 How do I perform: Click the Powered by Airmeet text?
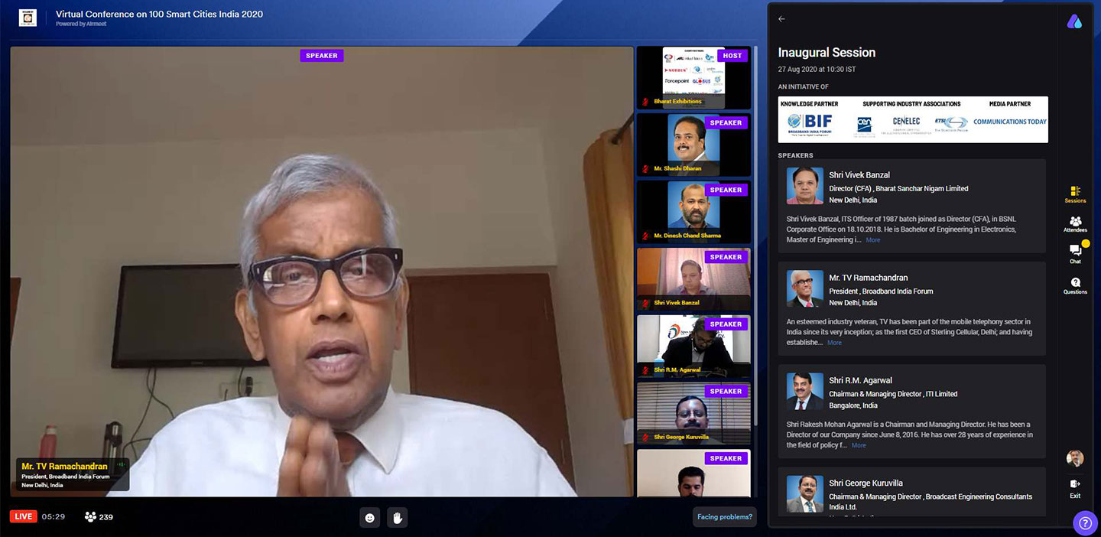pyautogui.click(x=80, y=24)
